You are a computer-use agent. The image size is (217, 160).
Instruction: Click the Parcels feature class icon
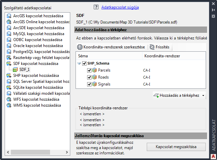[x=95, y=70]
